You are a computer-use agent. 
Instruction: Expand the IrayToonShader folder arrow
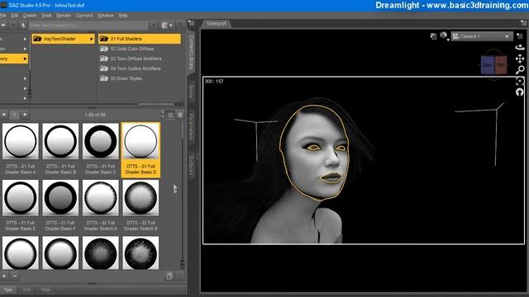coord(91,39)
